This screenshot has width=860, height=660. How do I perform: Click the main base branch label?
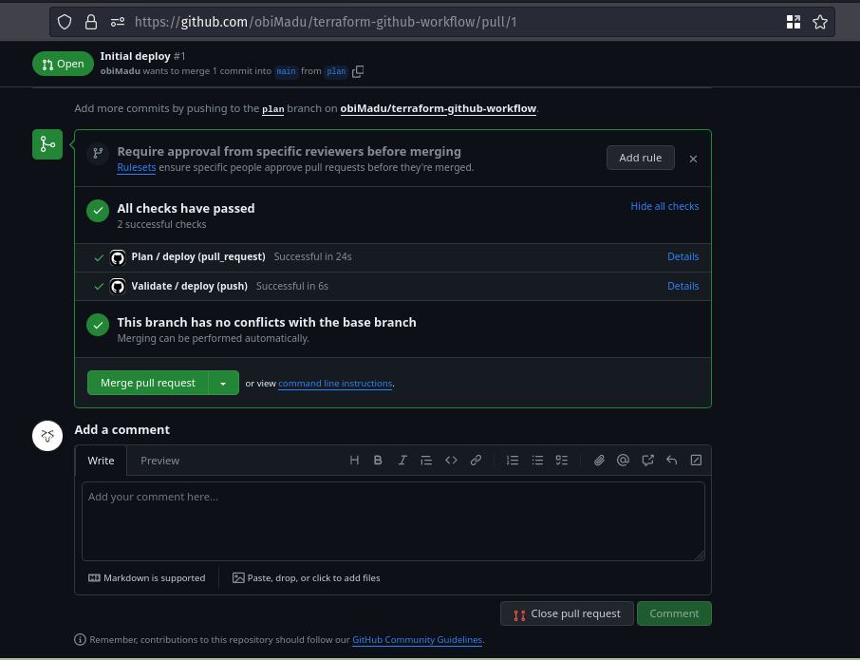(286, 71)
